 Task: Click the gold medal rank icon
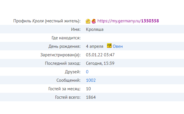pos(88,21)
